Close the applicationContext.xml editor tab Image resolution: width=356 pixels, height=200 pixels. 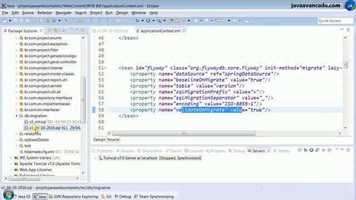pyautogui.click(x=184, y=31)
